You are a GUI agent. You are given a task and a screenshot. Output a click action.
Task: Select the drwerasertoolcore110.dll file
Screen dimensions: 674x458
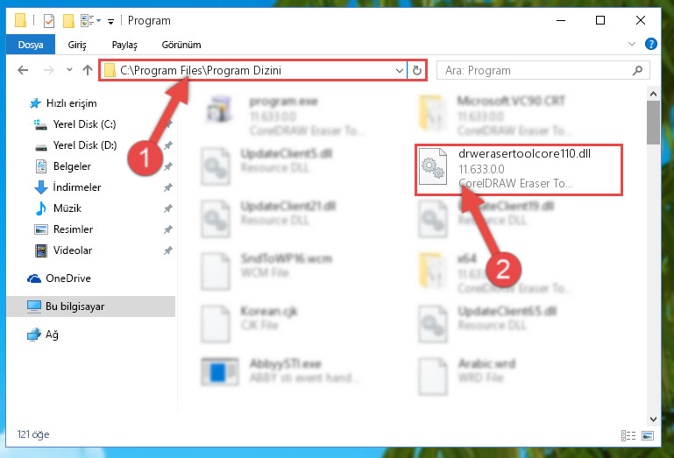tap(518, 170)
